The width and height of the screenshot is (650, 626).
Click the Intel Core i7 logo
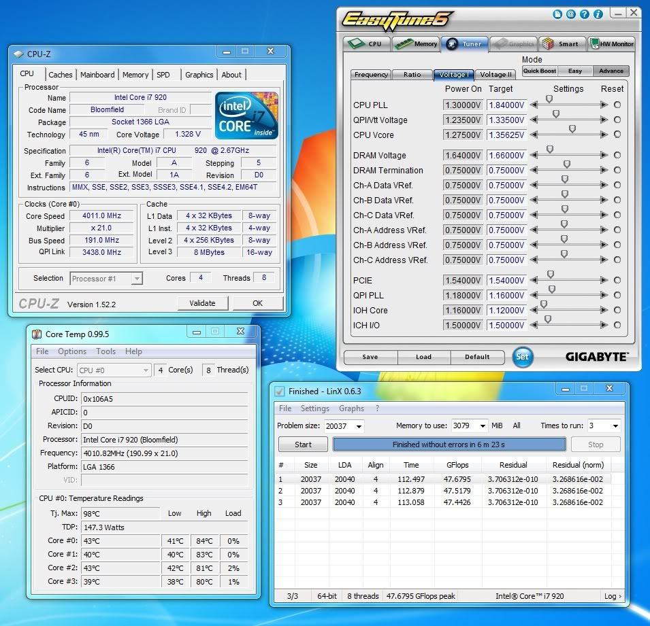[x=246, y=116]
